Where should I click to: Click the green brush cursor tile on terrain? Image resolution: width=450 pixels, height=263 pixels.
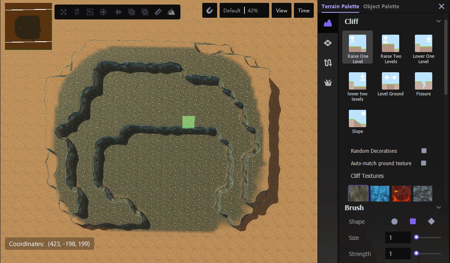tap(189, 122)
